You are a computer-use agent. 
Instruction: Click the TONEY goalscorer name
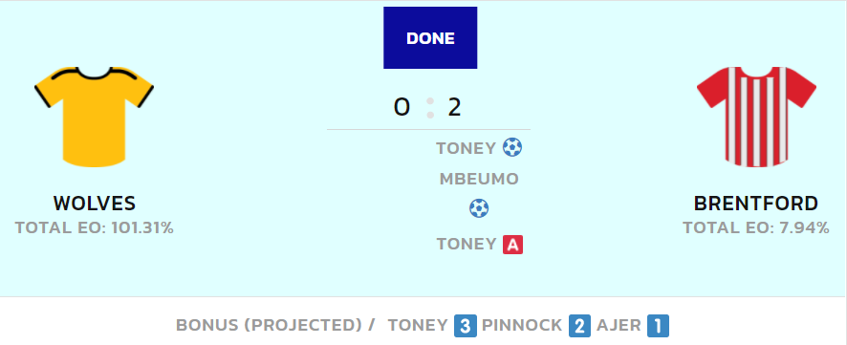coord(466,148)
